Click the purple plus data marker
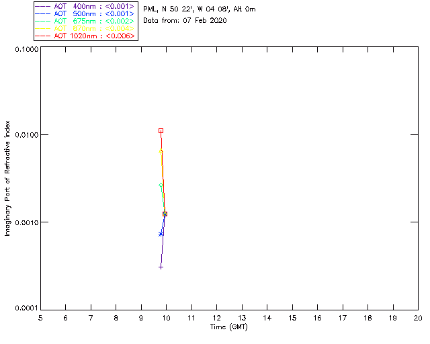 coord(161,267)
